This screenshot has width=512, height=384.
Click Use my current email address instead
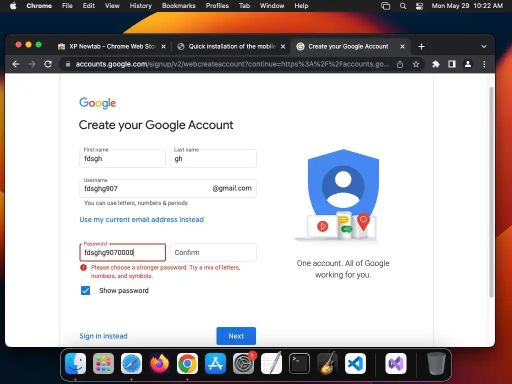141,219
